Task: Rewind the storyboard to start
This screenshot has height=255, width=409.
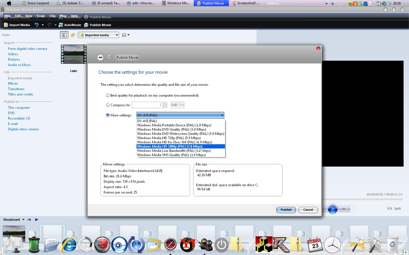Action: 29,220
